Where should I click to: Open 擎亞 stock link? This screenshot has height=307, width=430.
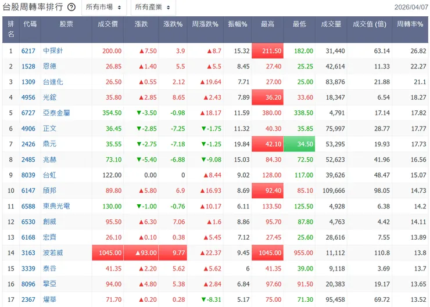pyautogui.click(x=49, y=284)
